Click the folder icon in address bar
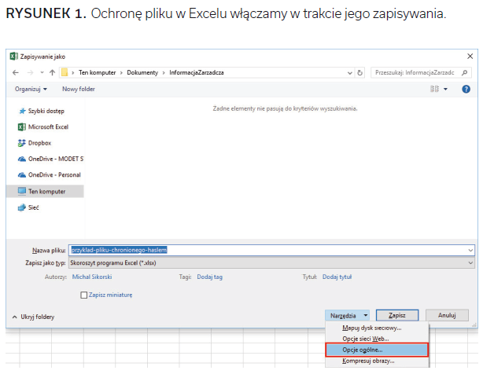Viewport: 483px width, 374px height. pyautogui.click(x=65, y=72)
